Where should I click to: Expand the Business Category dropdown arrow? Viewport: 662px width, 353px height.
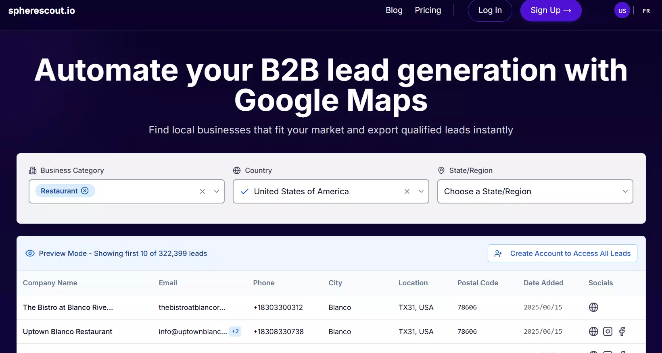click(x=217, y=191)
